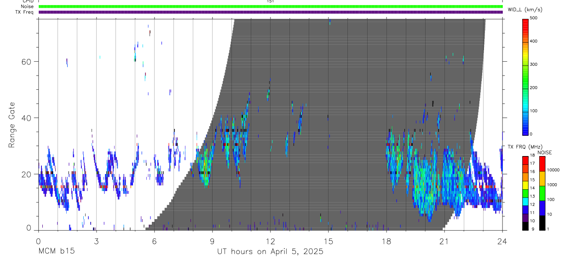Click the '10000' value on the NOISE legend

553,170
